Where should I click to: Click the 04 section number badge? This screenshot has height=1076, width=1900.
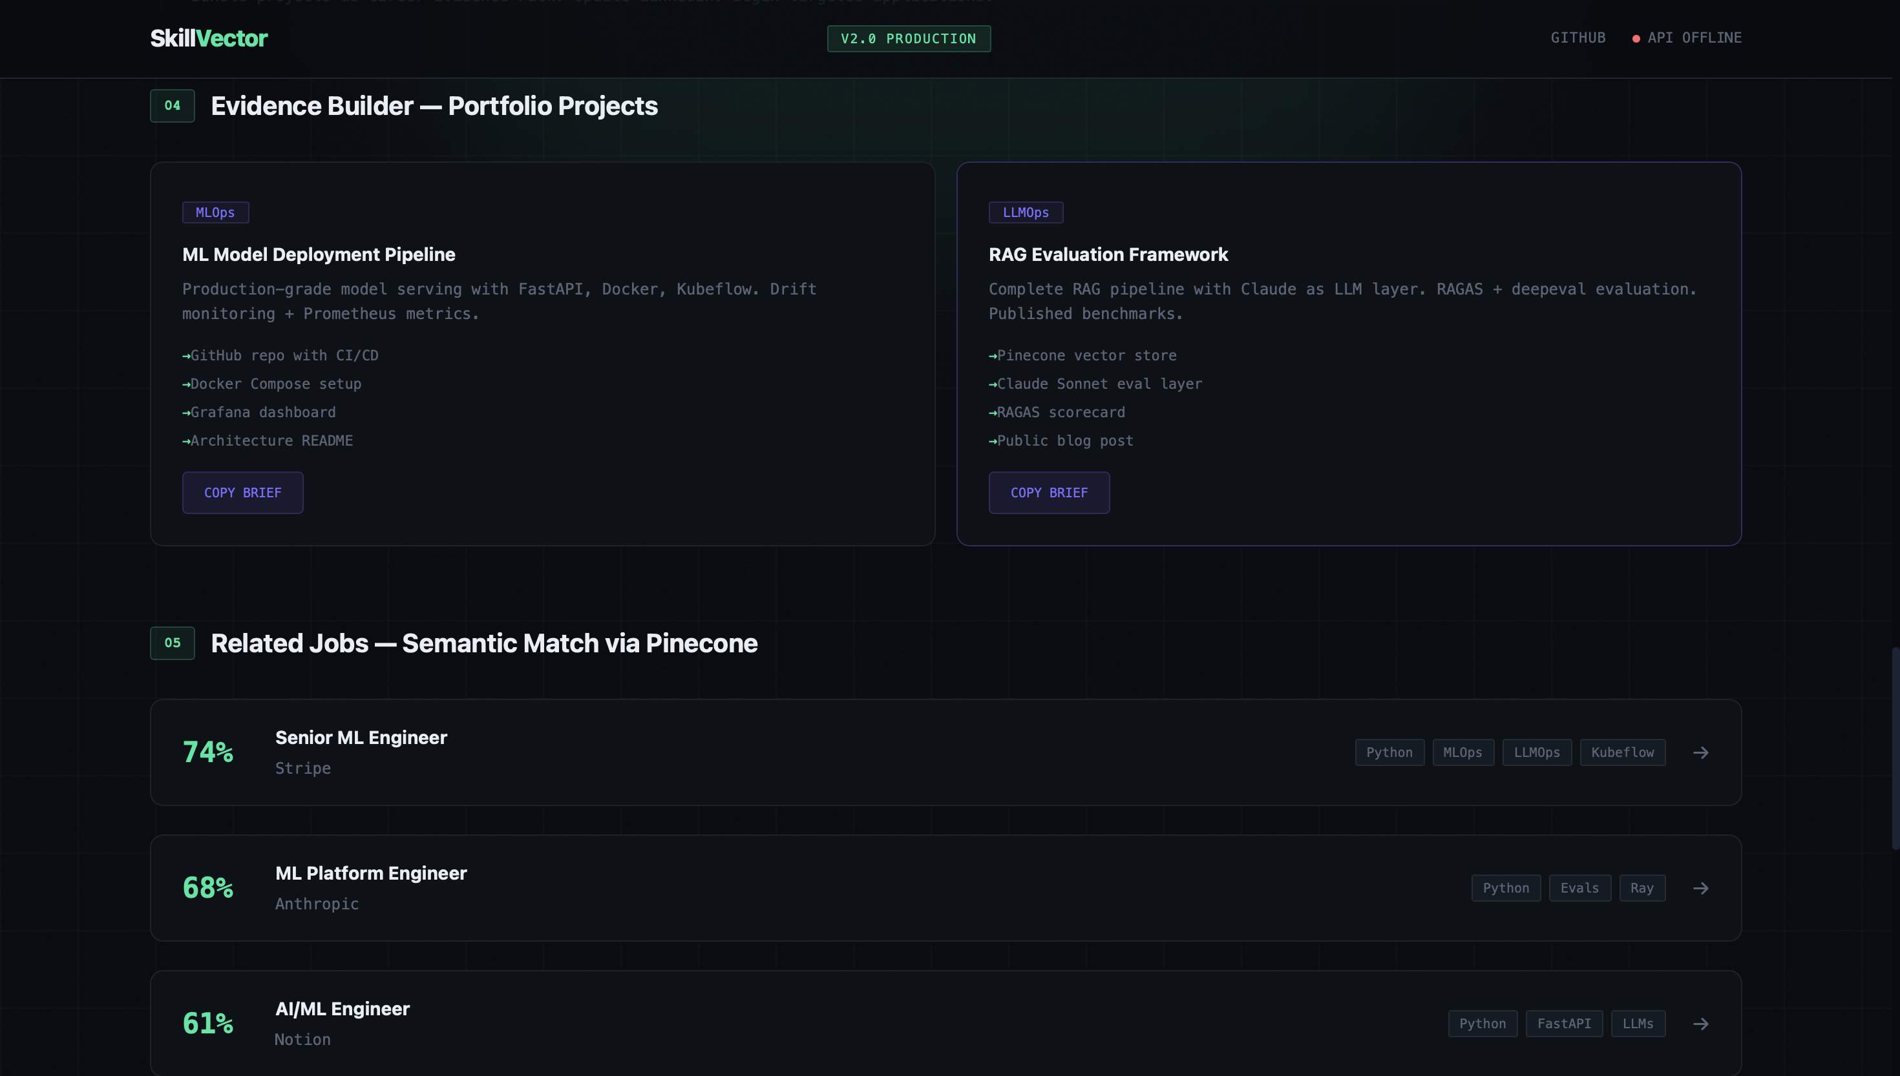(x=173, y=106)
